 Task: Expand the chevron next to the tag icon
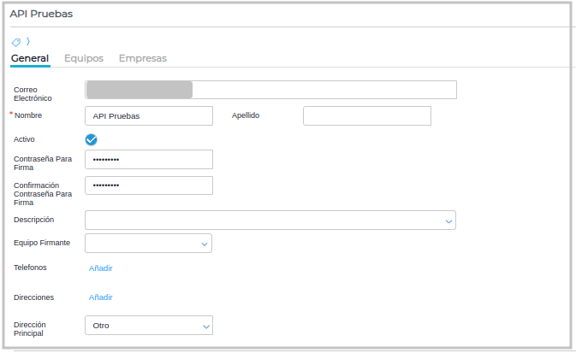point(28,41)
